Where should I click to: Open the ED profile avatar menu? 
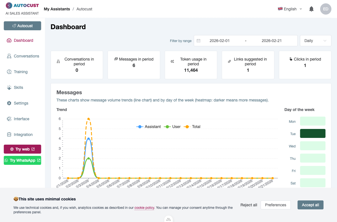326,9
